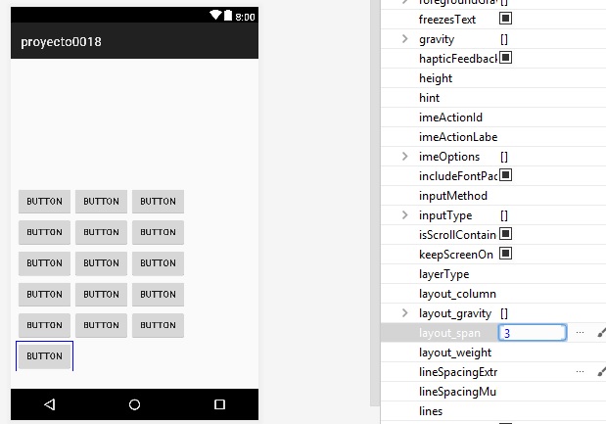Tap the Android recent apps square icon
The image size is (606, 424).
click(219, 404)
